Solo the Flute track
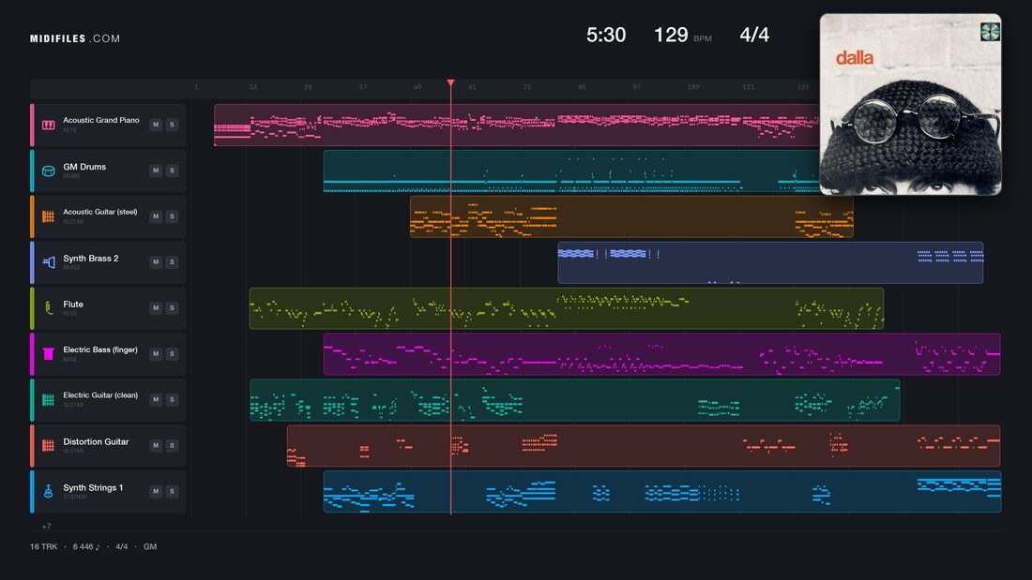1032x580 pixels. tap(172, 307)
